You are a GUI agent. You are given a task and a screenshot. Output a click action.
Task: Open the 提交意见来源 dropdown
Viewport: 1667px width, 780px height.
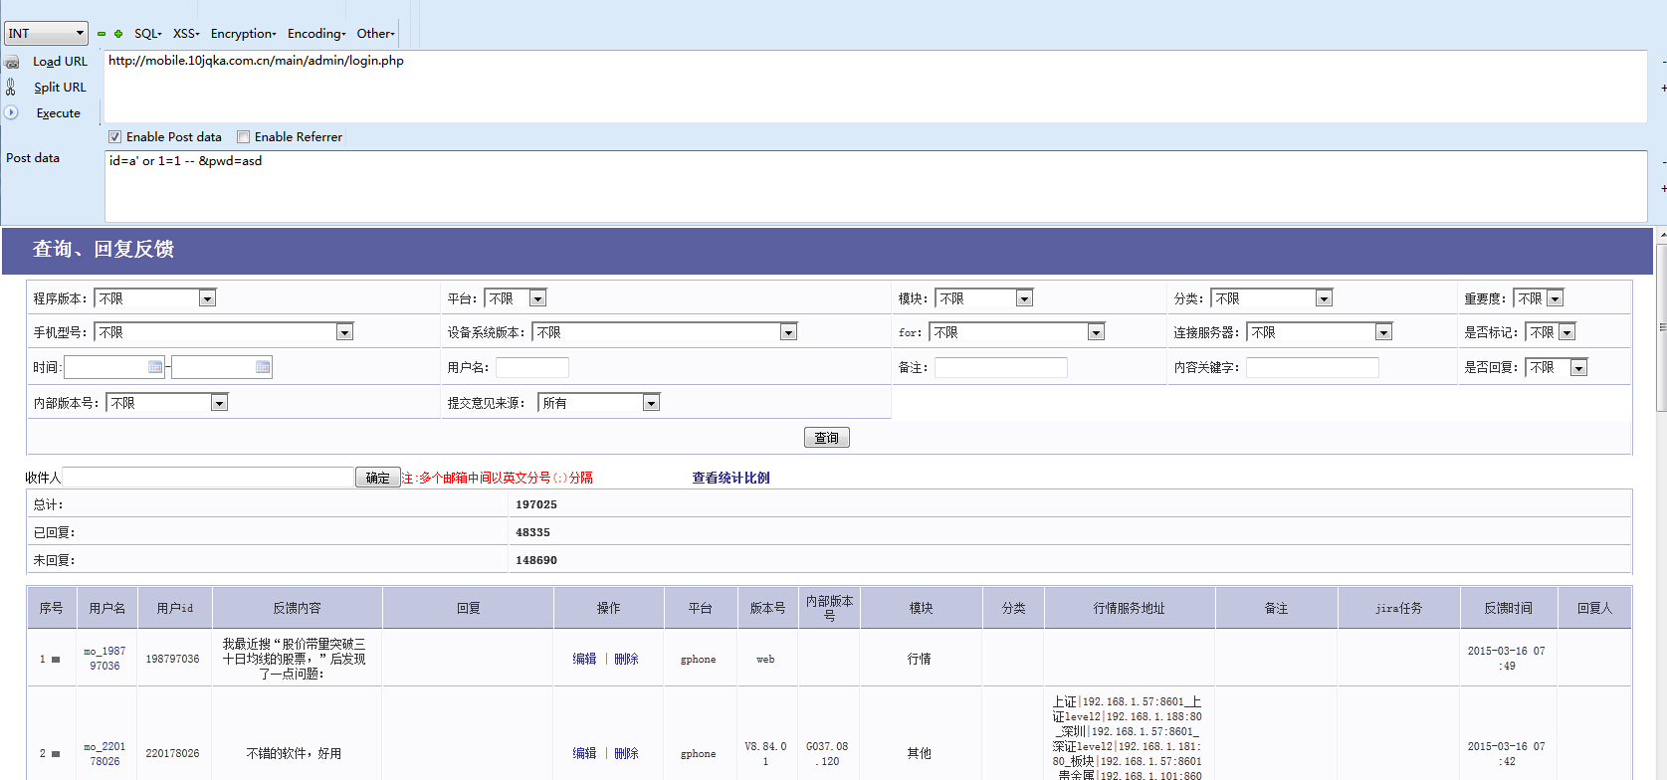tap(599, 403)
